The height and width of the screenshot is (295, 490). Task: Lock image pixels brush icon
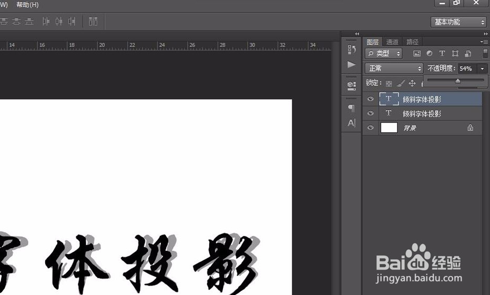tap(401, 84)
